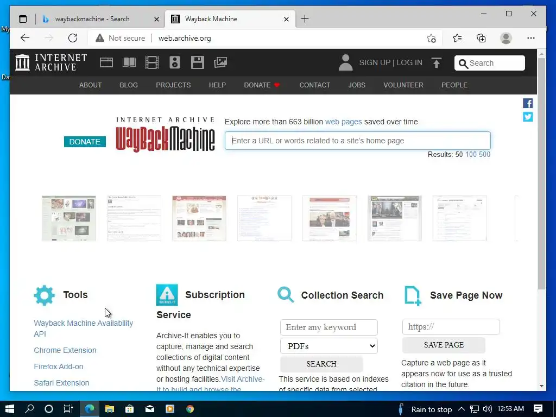Open the CONTACT menu item

coord(314,85)
